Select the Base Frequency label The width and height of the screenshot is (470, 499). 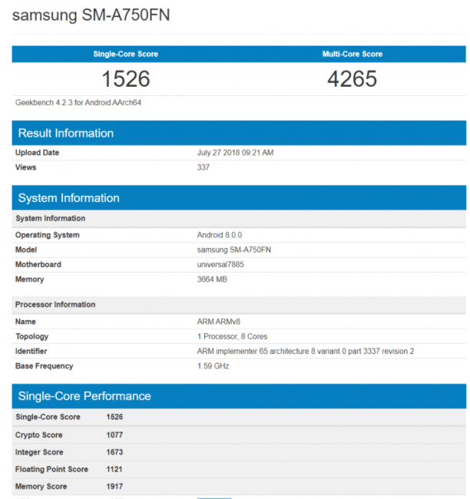(44, 366)
